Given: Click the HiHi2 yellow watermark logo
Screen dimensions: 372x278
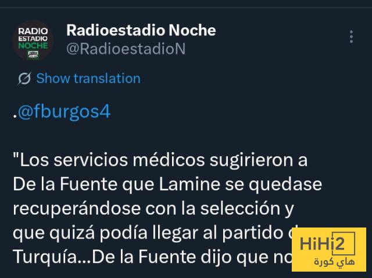Looking at the screenshot, I should click(x=329, y=250).
